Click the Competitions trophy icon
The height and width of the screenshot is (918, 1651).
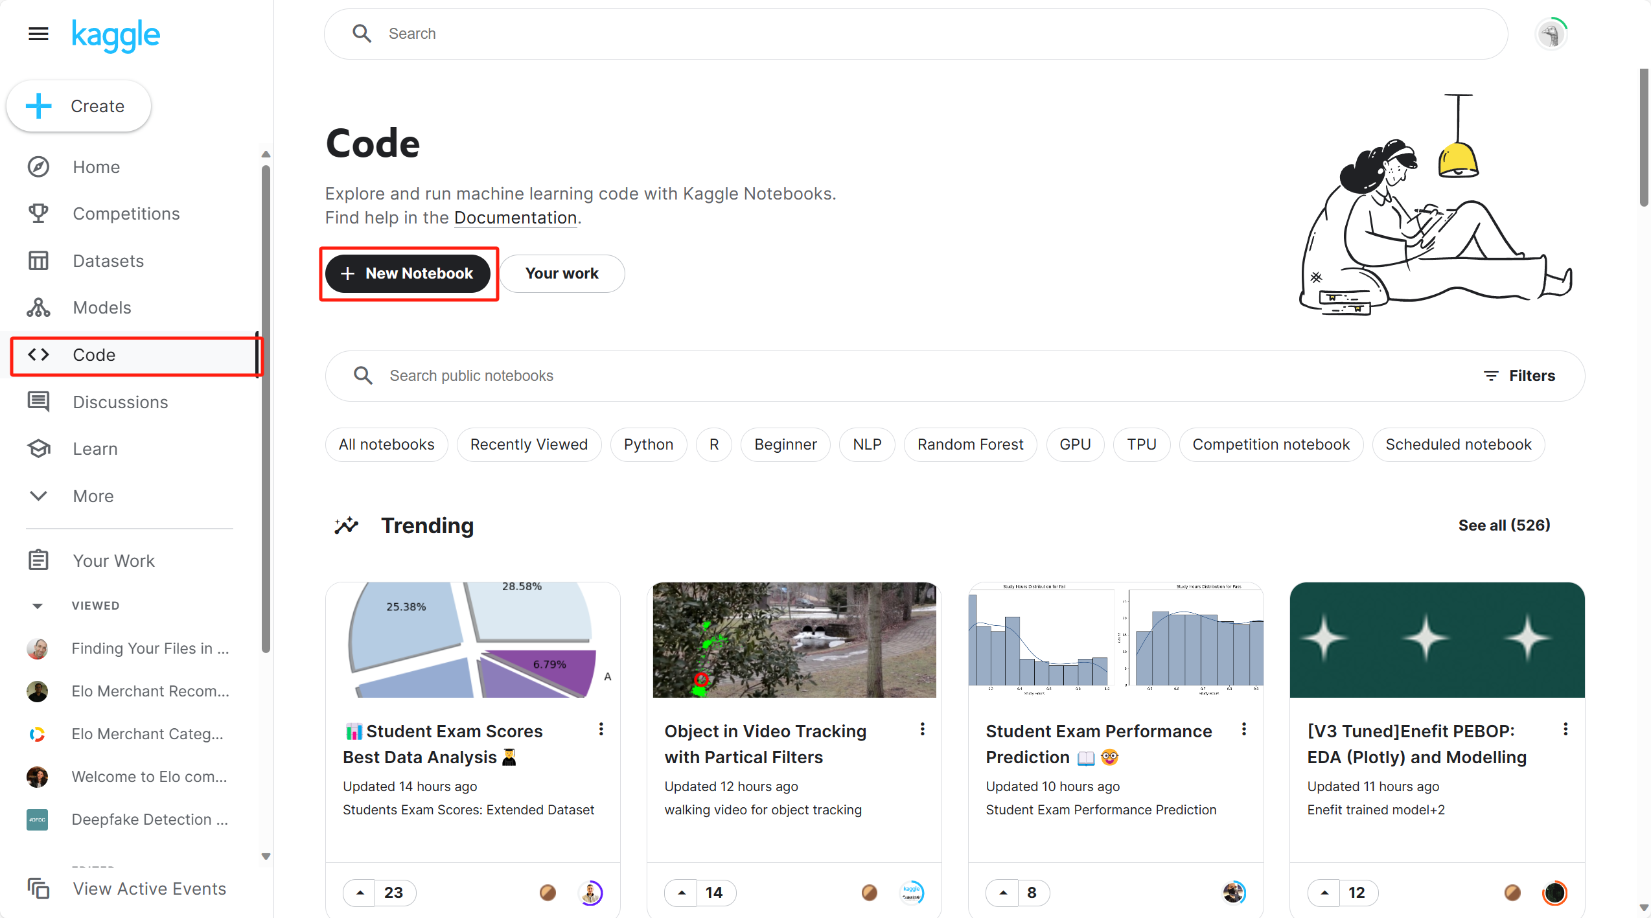(38, 213)
